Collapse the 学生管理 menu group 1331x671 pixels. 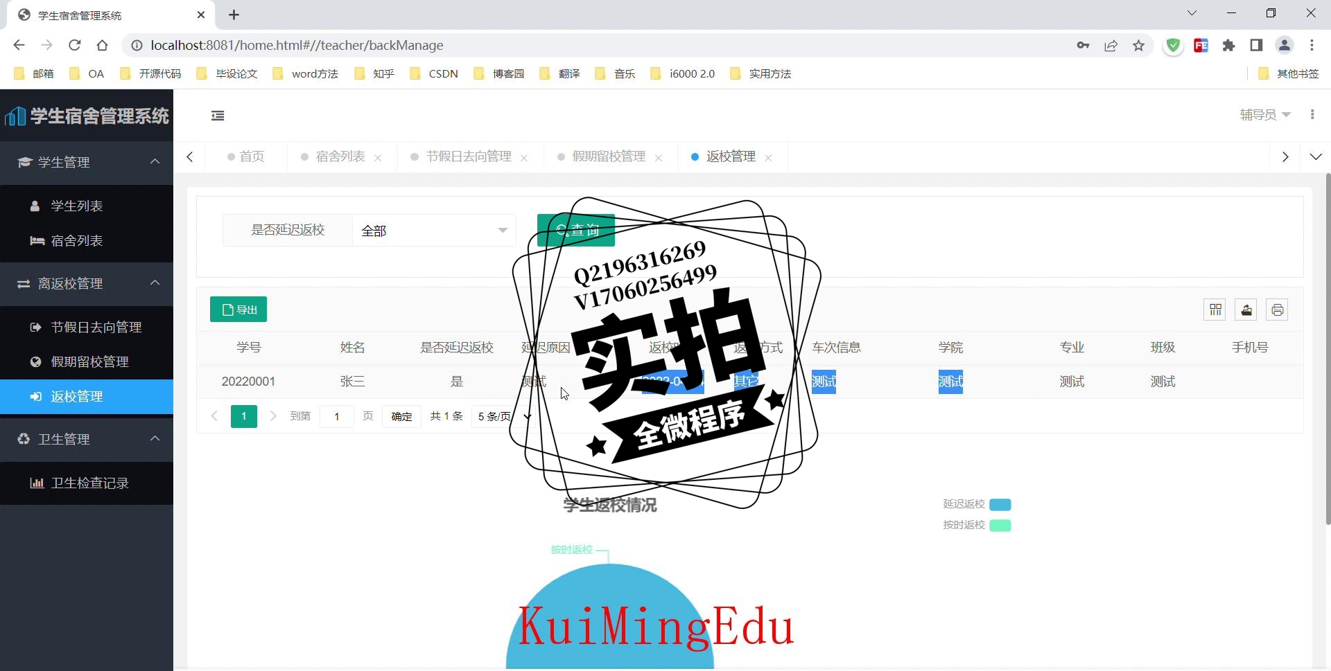click(x=87, y=162)
